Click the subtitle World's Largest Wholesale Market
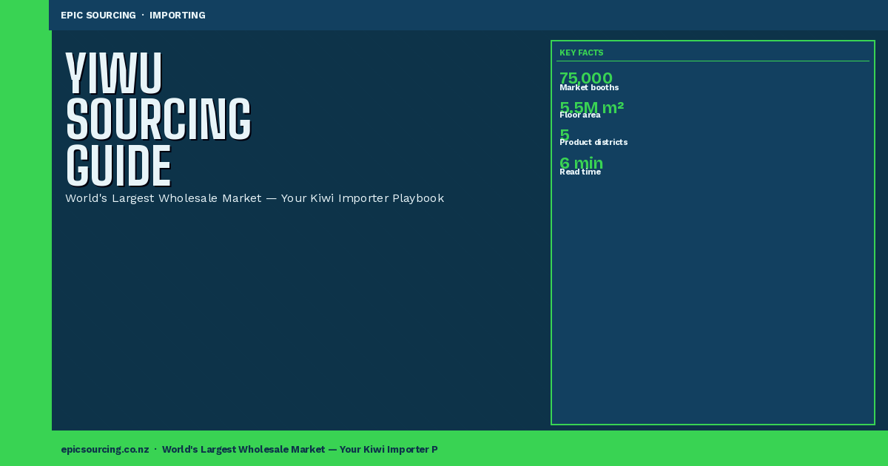Image resolution: width=888 pixels, height=466 pixels. click(x=163, y=198)
